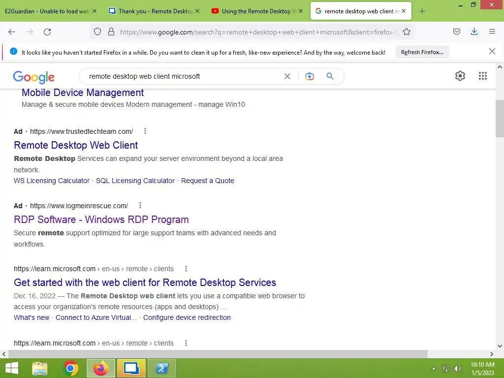Image resolution: width=504 pixels, height=378 pixels.
Task: Open the Save to Pocket icon
Action: tap(456, 31)
